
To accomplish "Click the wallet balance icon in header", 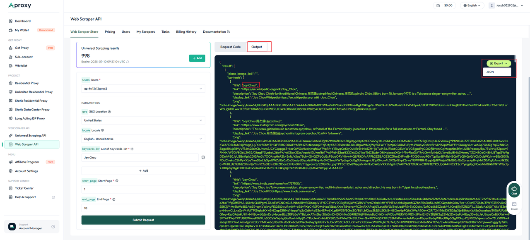I will pos(438,5).
